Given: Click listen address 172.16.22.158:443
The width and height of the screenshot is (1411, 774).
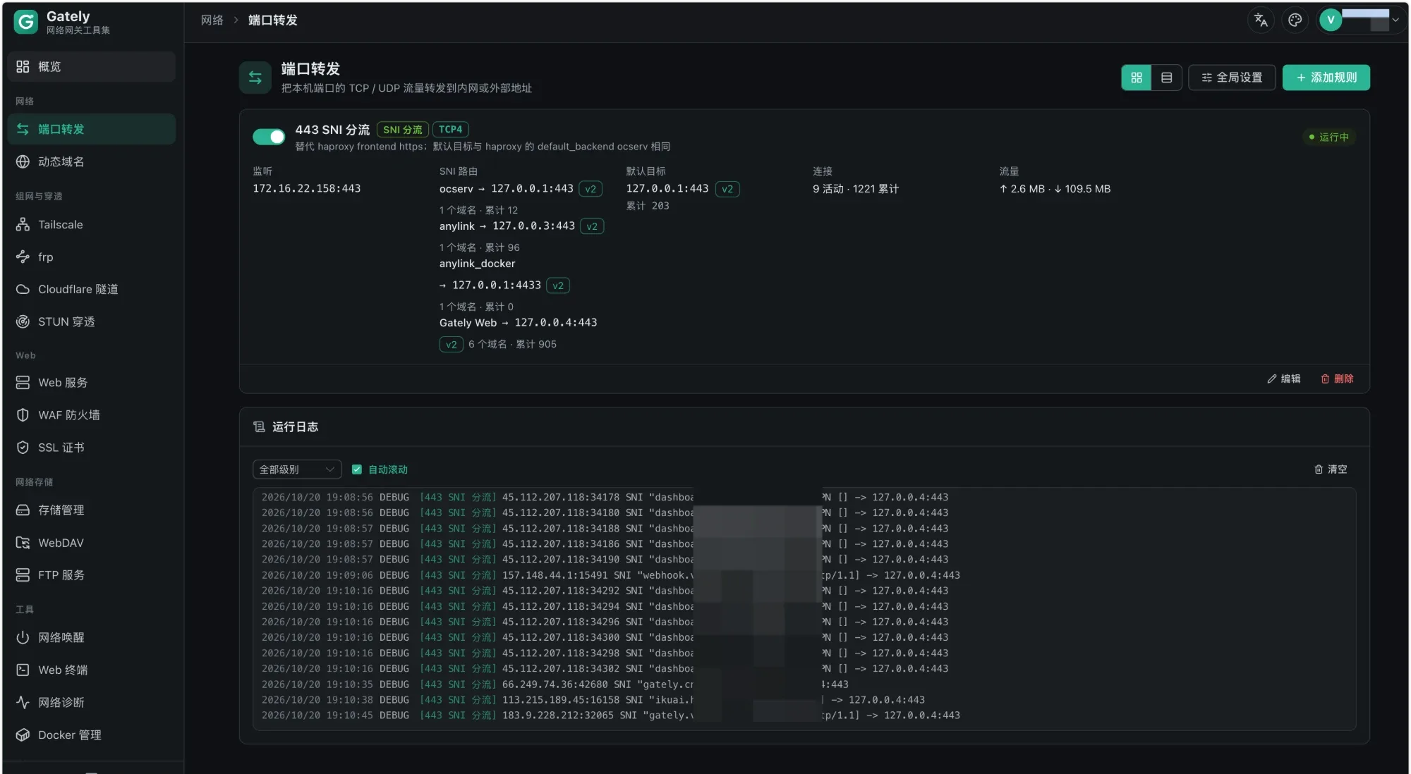Looking at the screenshot, I should pos(307,189).
